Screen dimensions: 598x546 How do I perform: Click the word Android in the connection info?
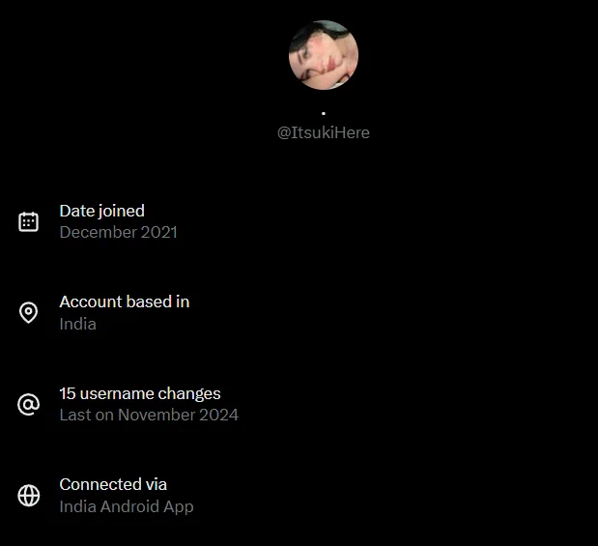(129, 506)
